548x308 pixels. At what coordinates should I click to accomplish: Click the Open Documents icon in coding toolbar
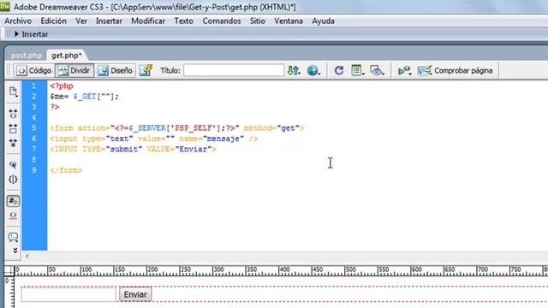click(x=13, y=92)
